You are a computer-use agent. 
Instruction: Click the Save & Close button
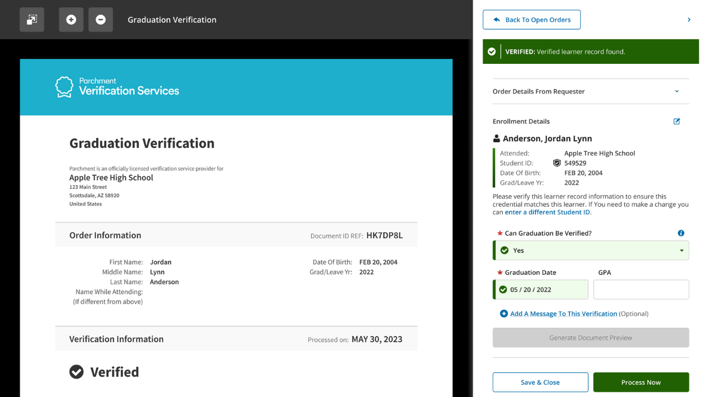click(x=540, y=383)
